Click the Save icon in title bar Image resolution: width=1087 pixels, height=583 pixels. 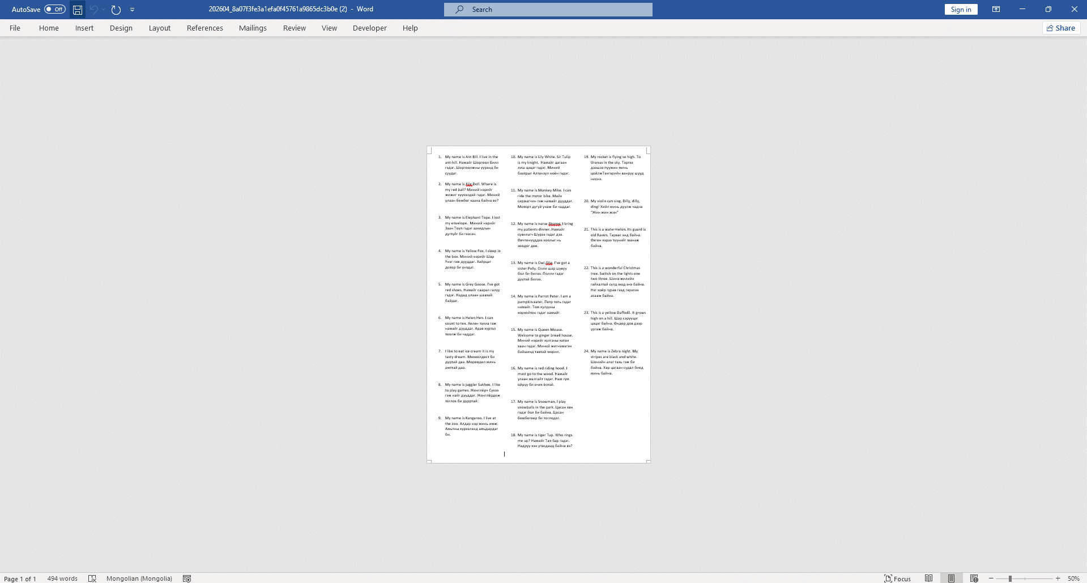coord(78,10)
